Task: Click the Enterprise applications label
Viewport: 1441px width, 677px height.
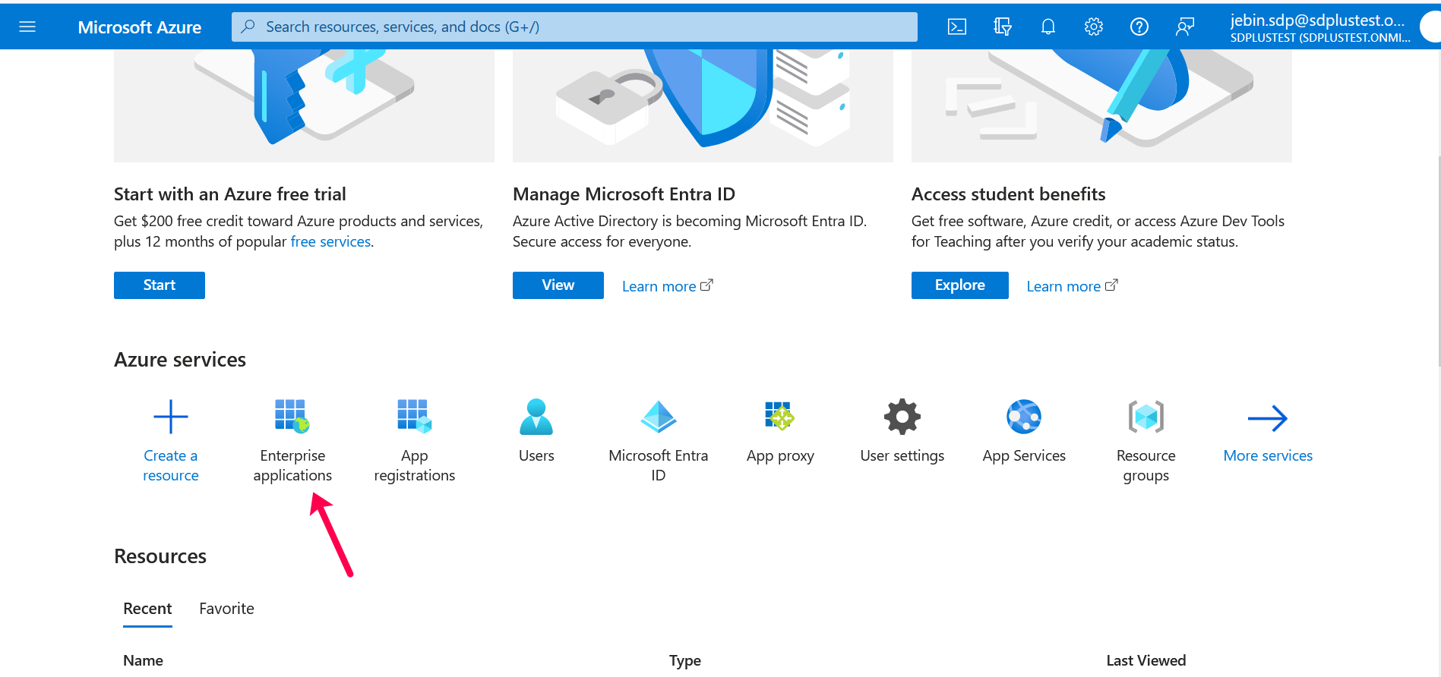Action: [x=292, y=465]
